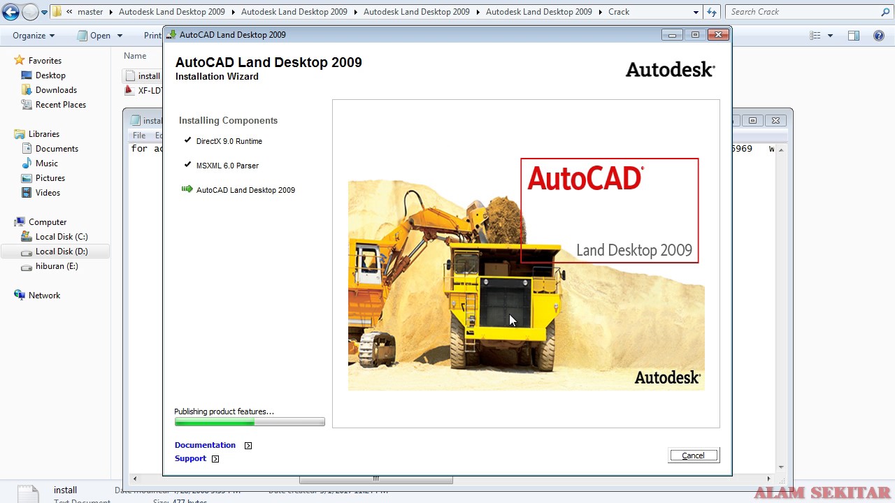Click the arrow icon beside Documentation
895x503 pixels.
(x=248, y=446)
